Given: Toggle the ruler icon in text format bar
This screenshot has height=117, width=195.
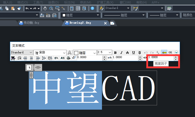Looking at the screenshot, I should 164,53.
